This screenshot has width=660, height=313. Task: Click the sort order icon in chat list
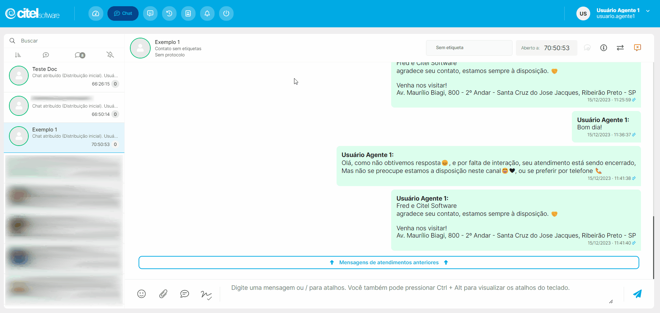(x=18, y=55)
